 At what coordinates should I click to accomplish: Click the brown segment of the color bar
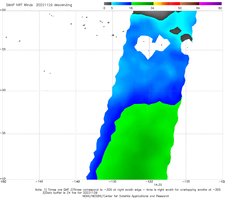[189, 4]
